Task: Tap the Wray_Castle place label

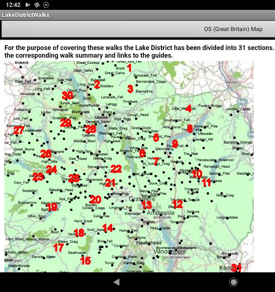Action: [x=160, y=228]
